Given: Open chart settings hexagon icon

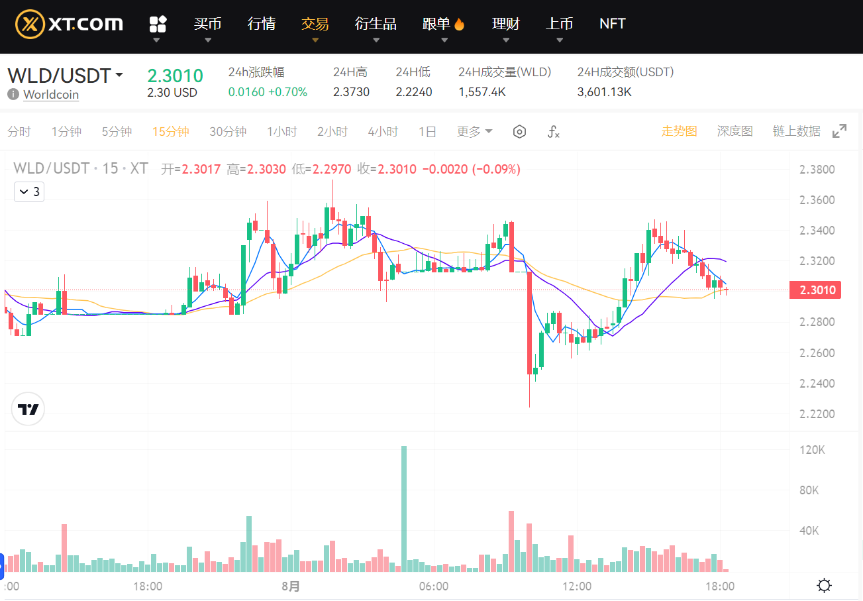Looking at the screenshot, I should tap(520, 132).
